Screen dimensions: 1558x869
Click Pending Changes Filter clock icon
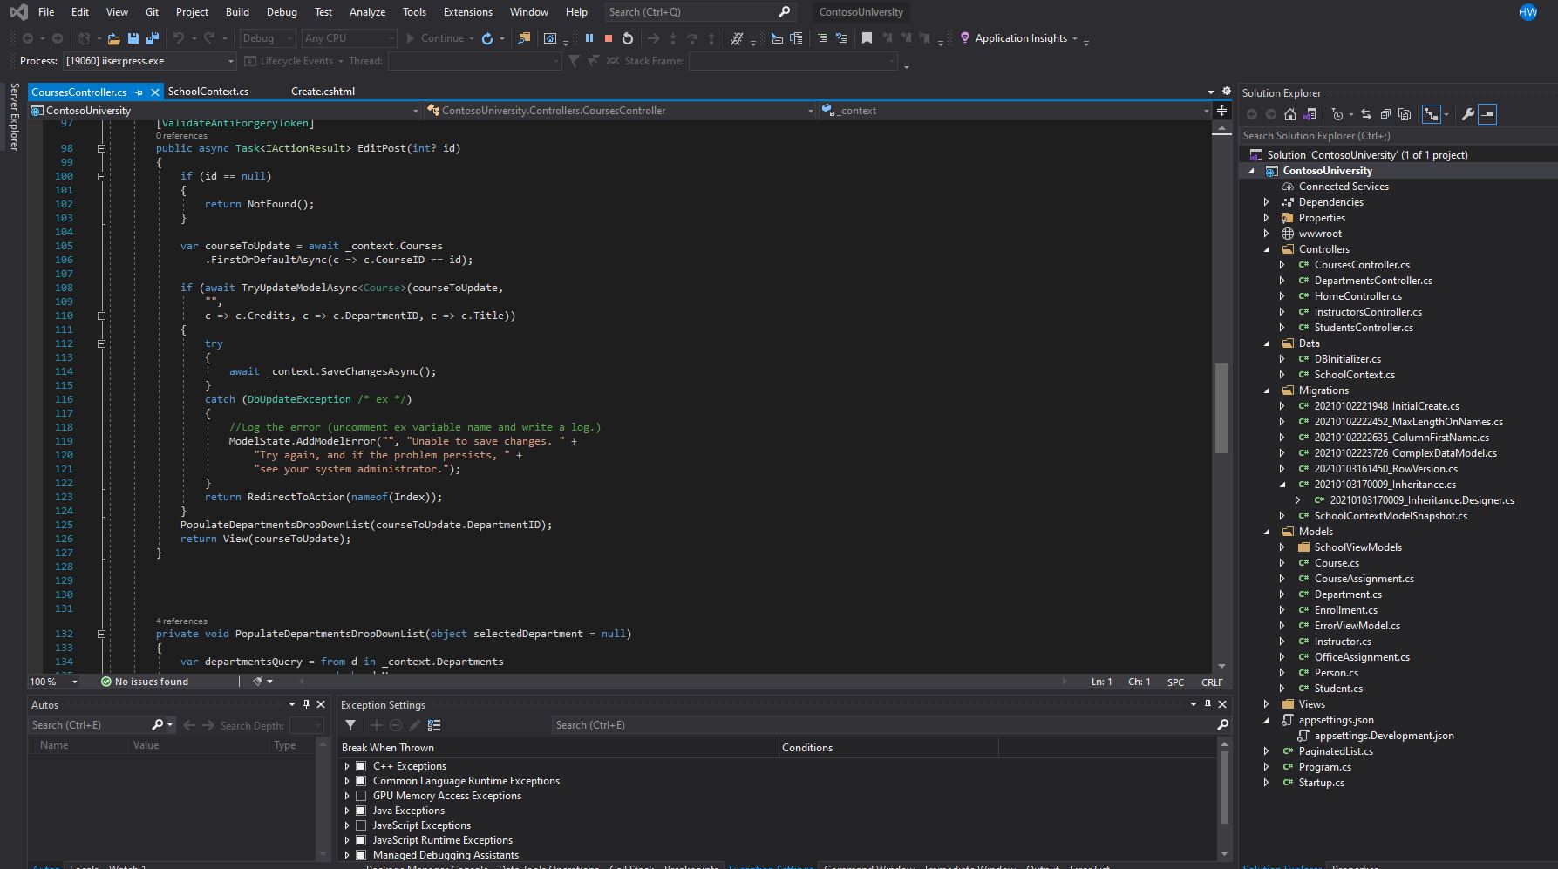1337,114
